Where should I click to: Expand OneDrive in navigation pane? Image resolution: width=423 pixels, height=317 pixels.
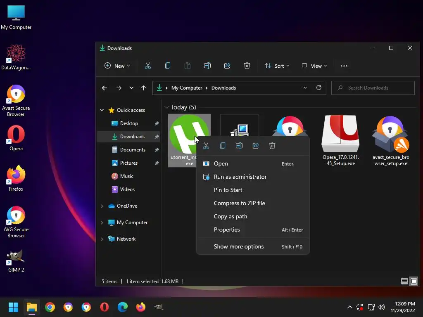coord(102,206)
